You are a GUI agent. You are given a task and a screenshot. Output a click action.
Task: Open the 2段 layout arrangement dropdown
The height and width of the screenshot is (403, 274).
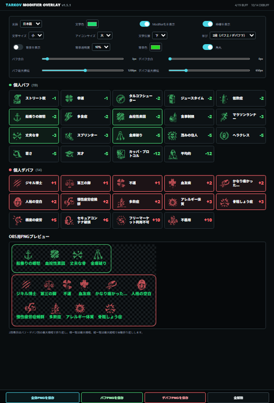(232, 36)
